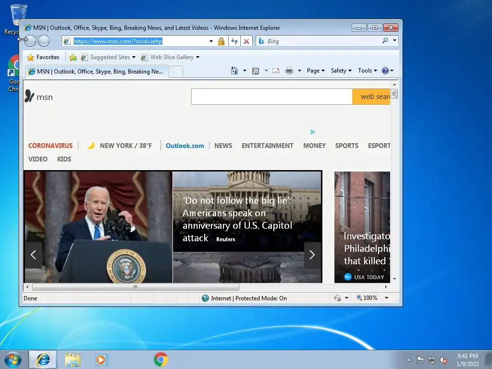View New York 38°F weather
The height and width of the screenshot is (369, 492).
point(120,146)
